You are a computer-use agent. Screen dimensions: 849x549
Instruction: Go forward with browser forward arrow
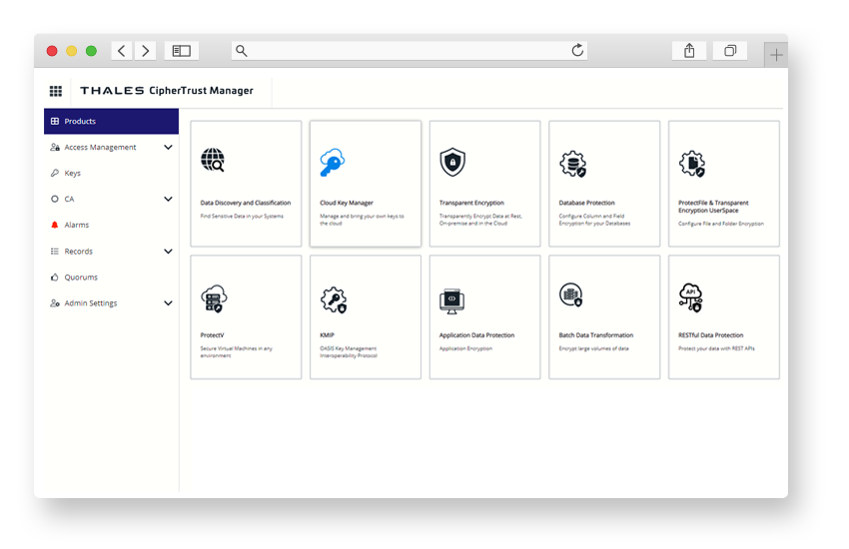(146, 51)
